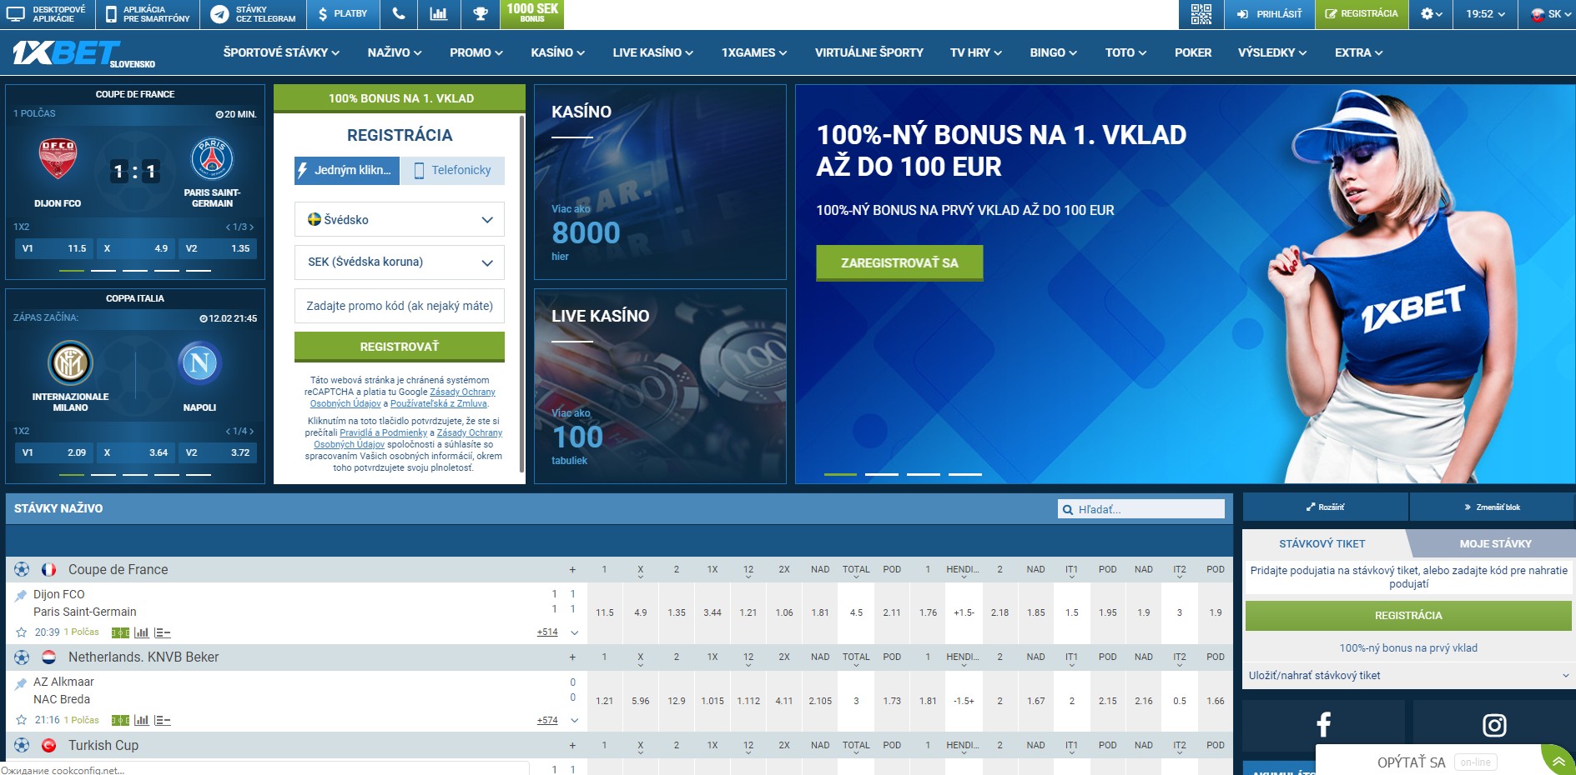Click football icon beside Netherlands KNVB Beker
1576x775 pixels.
[x=22, y=657]
